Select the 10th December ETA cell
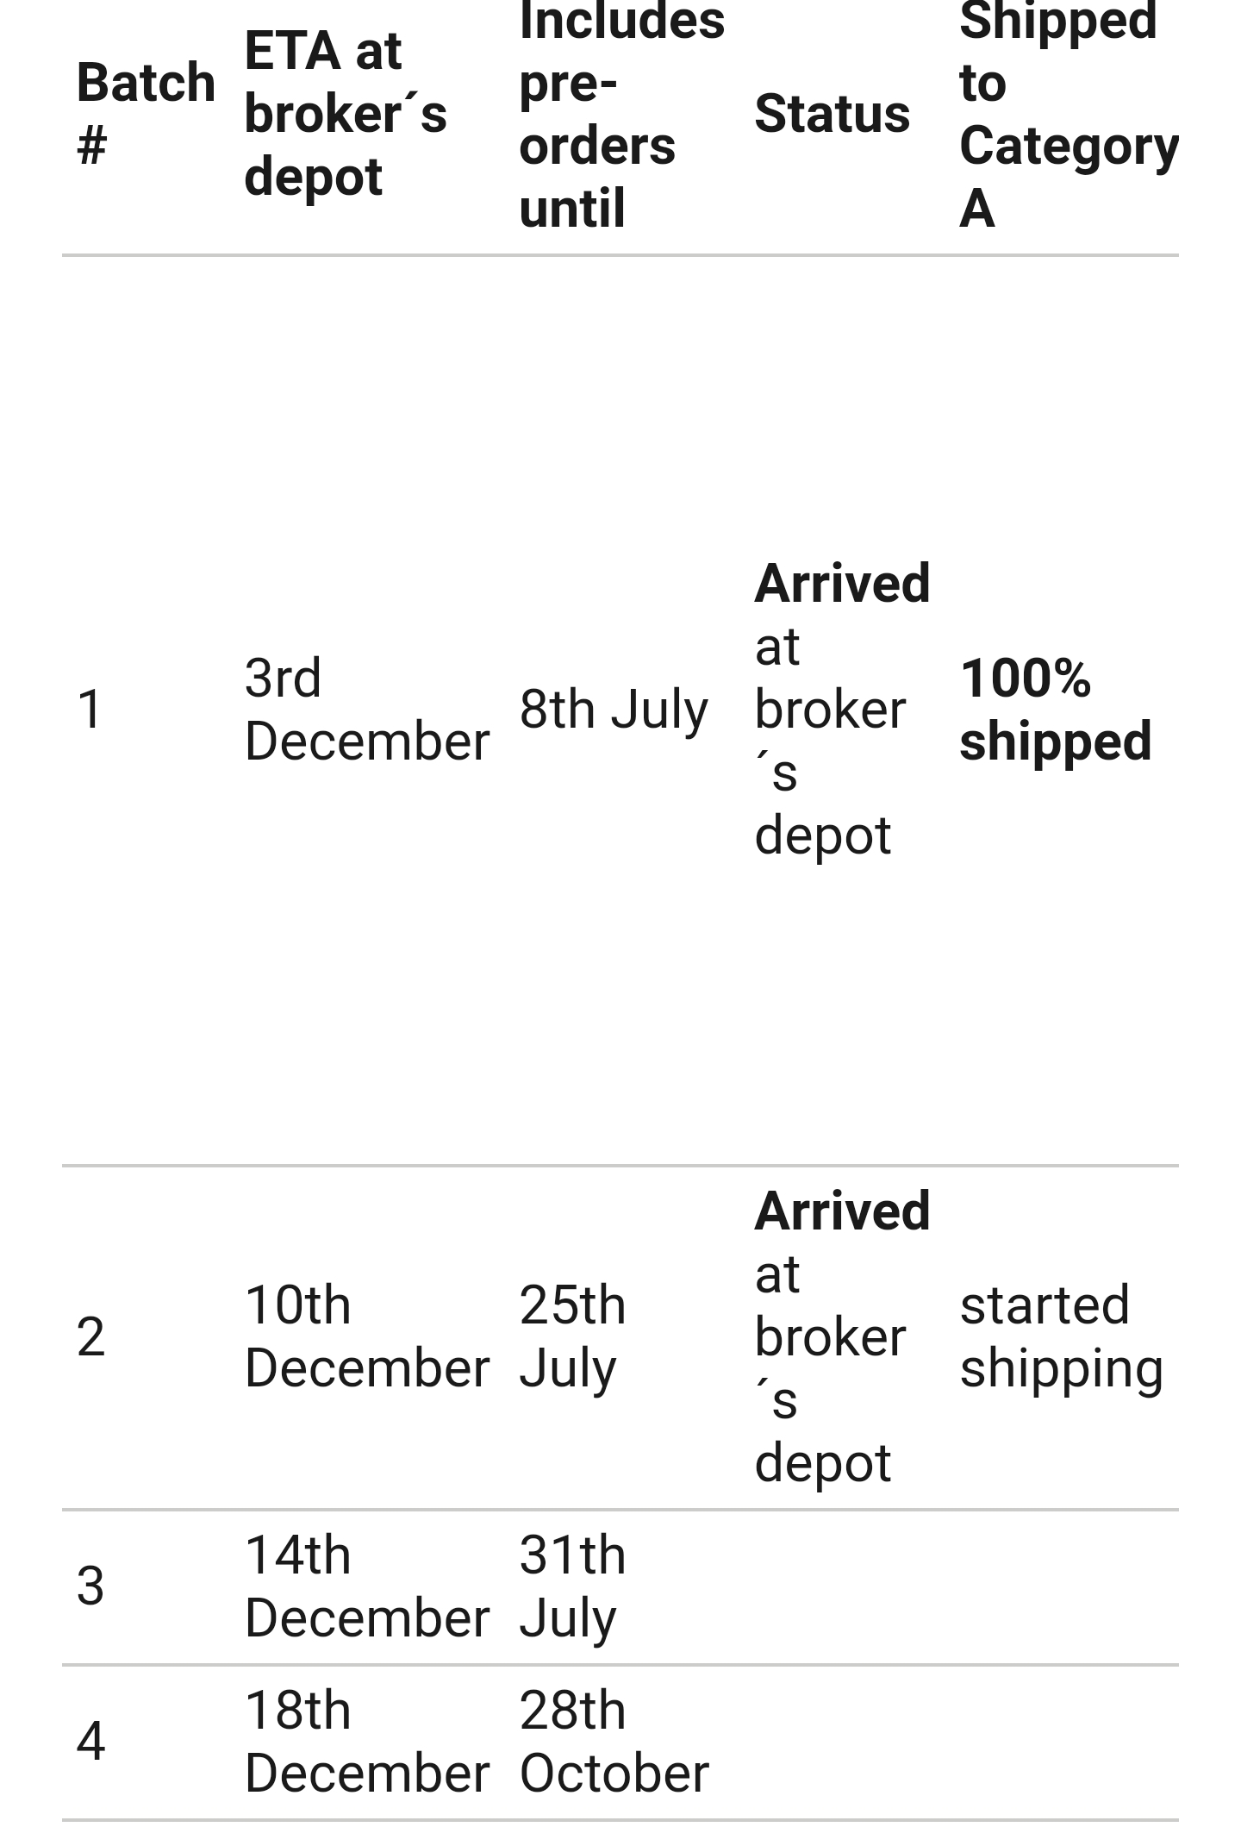The width and height of the screenshot is (1241, 1827). point(367,1336)
